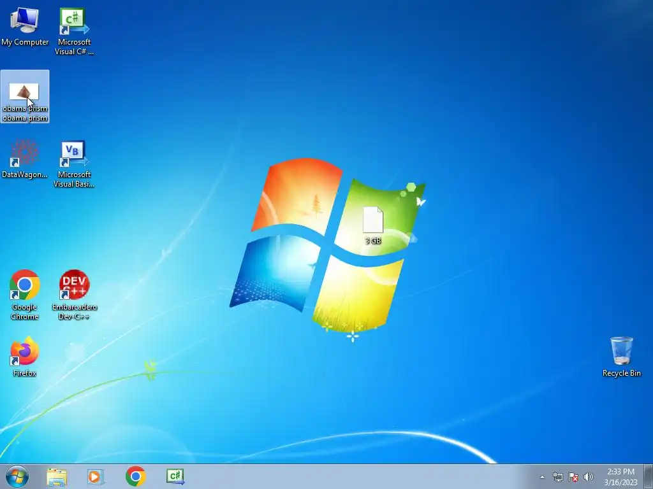The height and width of the screenshot is (489, 653).
Task: Select the obama prism image file
Action: point(25,97)
